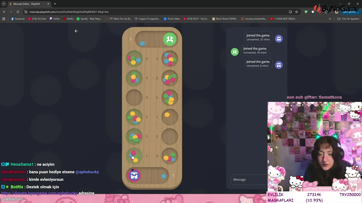This screenshot has height=203, width=362.
Task: Select the empty left pit showing 0
Action: [x=134, y=98]
